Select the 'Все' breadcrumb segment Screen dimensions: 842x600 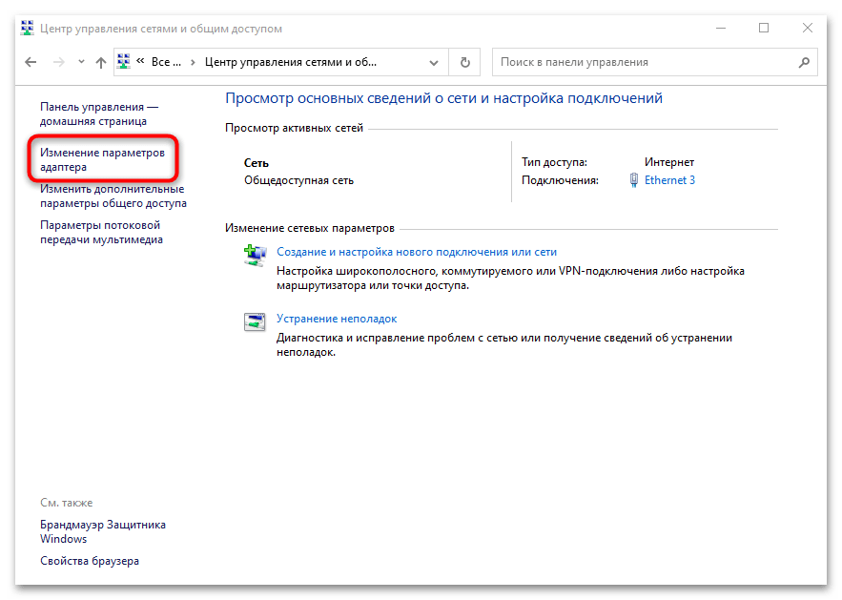click(x=164, y=62)
